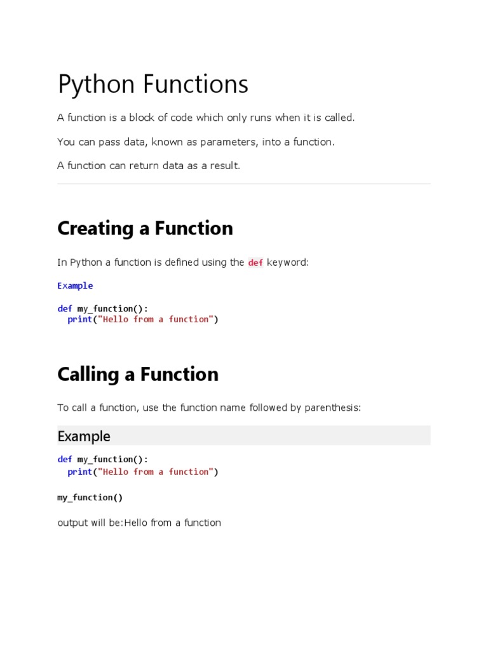Click the sentence about code running when called

point(206,118)
